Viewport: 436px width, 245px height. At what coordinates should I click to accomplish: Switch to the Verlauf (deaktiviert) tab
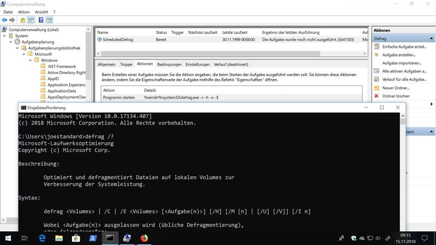point(231,64)
